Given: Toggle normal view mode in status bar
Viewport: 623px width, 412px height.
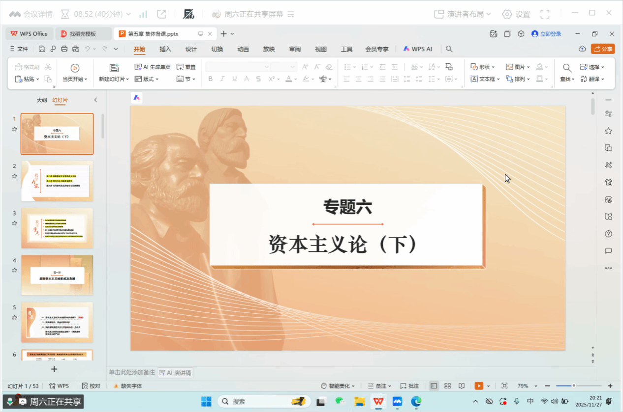Looking at the screenshot, I should point(434,386).
